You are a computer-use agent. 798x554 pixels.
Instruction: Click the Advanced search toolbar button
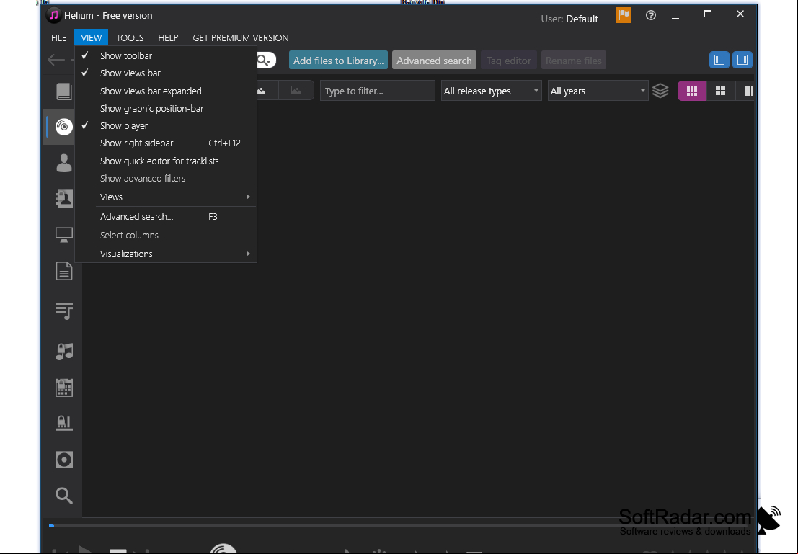click(434, 61)
